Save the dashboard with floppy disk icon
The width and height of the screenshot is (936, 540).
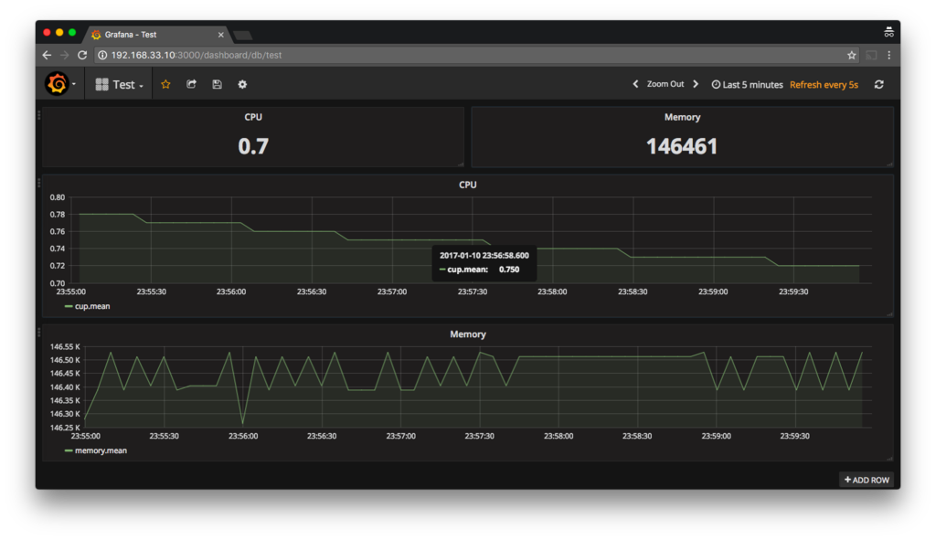coord(217,85)
